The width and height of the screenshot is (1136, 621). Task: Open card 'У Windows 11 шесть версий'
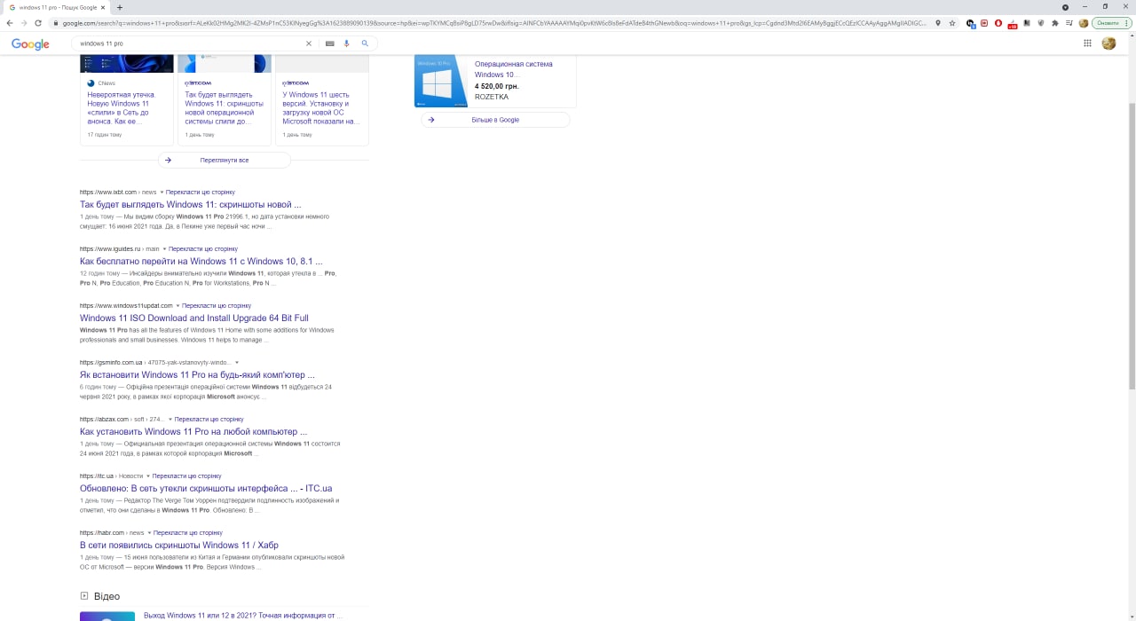pyautogui.click(x=321, y=107)
